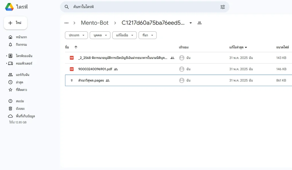Click the breadcrumb three-dots overflow icon
The image size is (292, 170).
click(x=66, y=23)
